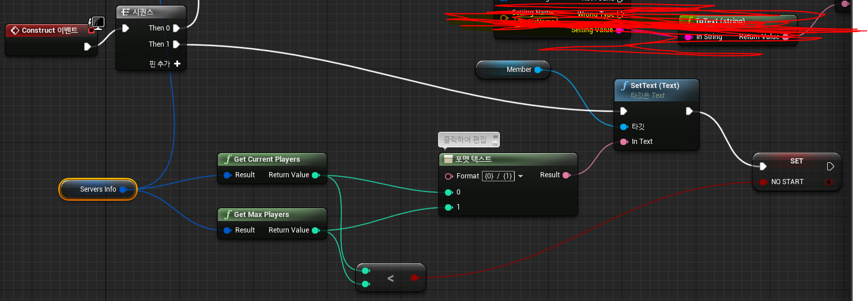The height and width of the screenshot is (301, 867).
Task: Toggle the comment bubble visibility icon
Action: [x=495, y=142]
